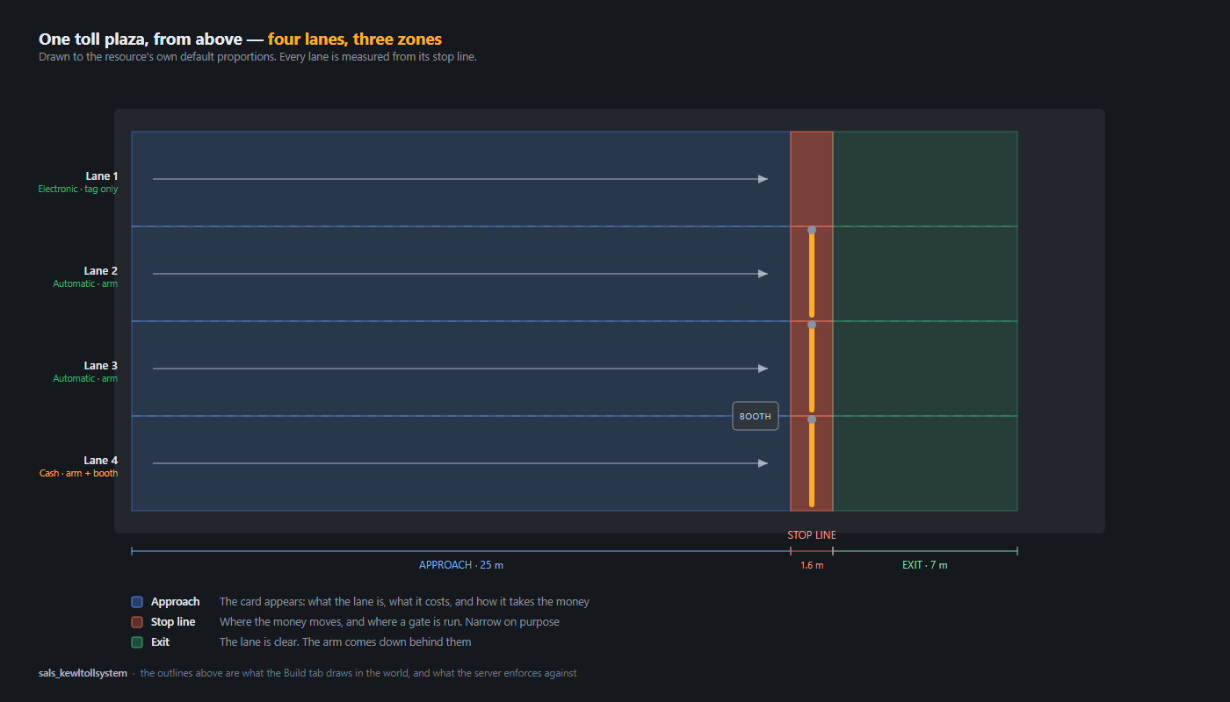1230x702 pixels.
Task: Click the "APPROACH · 25 m" ruler label
Action: coord(461,565)
